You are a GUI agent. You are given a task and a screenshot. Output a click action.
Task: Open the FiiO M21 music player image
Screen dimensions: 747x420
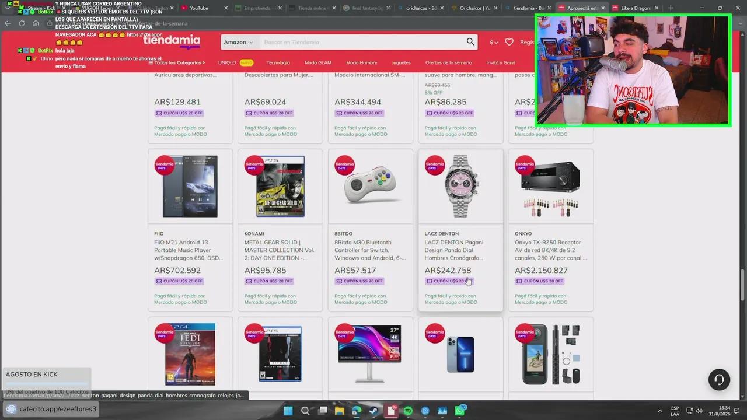point(190,187)
